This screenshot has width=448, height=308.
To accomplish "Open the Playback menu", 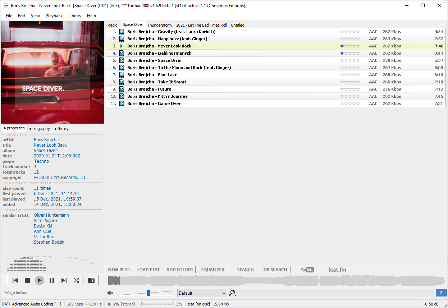I will 54,16.
